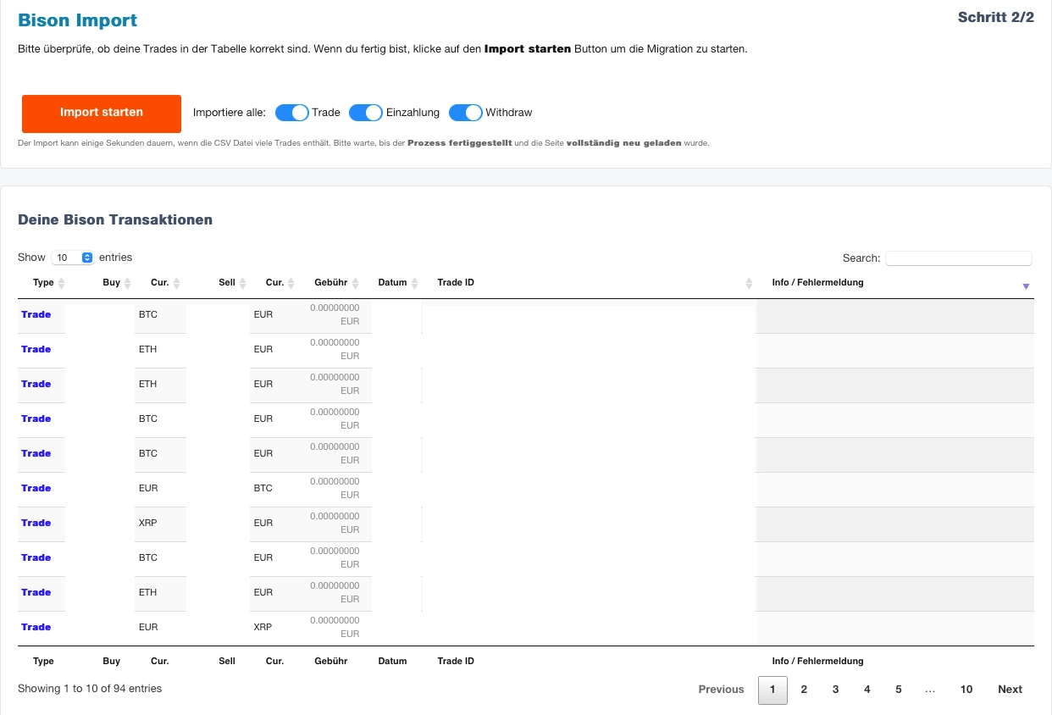The height and width of the screenshot is (715, 1052).
Task: Select pagination page 3
Action: (x=835, y=690)
